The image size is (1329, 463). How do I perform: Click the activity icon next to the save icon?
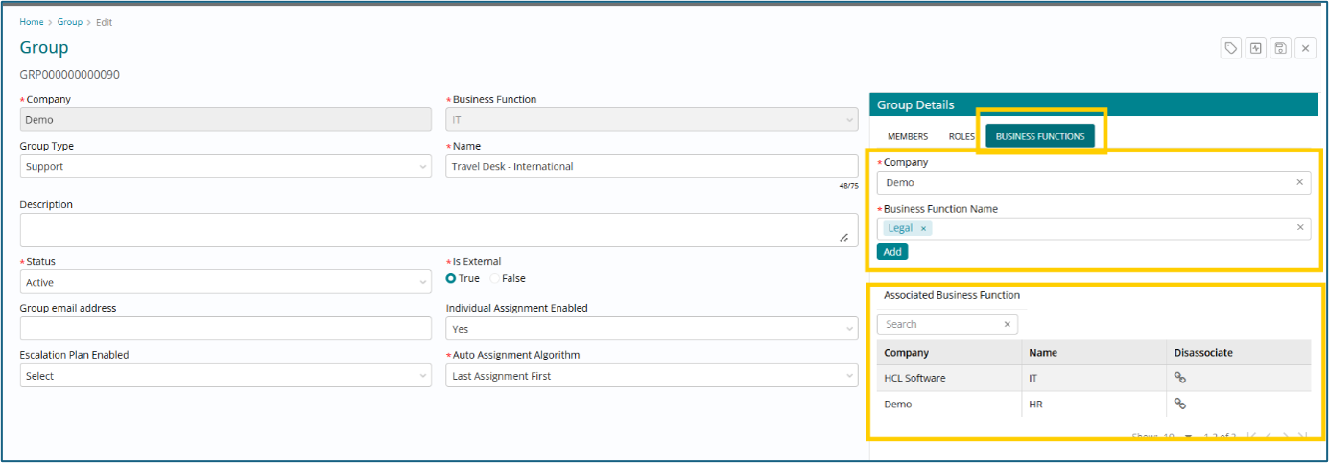tap(1256, 48)
